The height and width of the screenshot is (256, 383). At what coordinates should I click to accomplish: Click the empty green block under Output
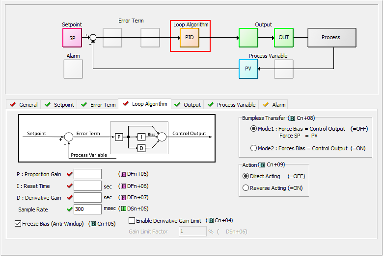coord(248,38)
